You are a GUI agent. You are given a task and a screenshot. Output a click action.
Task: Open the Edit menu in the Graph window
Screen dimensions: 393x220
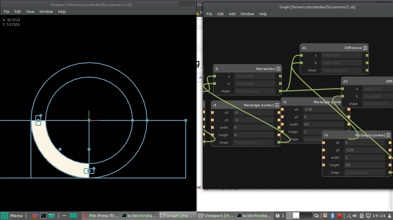coord(220,14)
